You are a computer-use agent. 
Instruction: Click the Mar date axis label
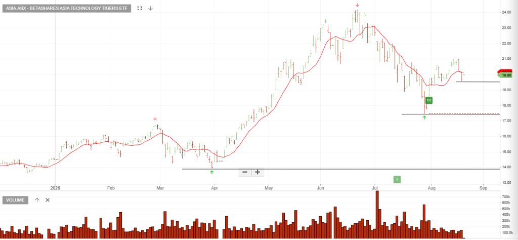[x=160, y=187]
